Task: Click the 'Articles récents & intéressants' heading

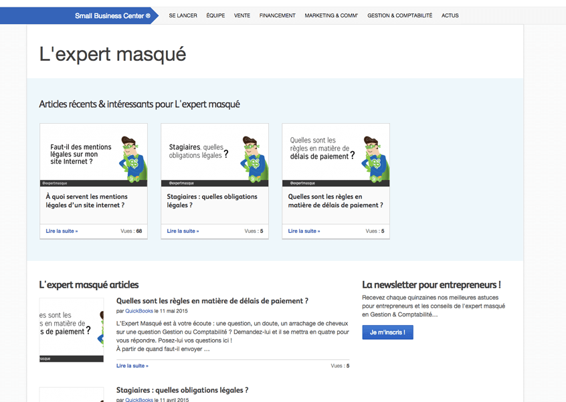Action: coord(139,104)
